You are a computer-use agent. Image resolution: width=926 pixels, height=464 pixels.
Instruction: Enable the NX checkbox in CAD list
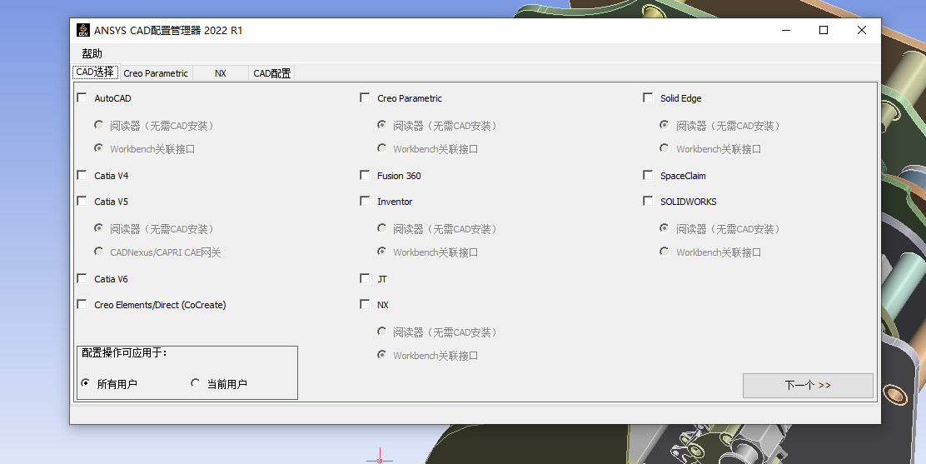click(365, 305)
